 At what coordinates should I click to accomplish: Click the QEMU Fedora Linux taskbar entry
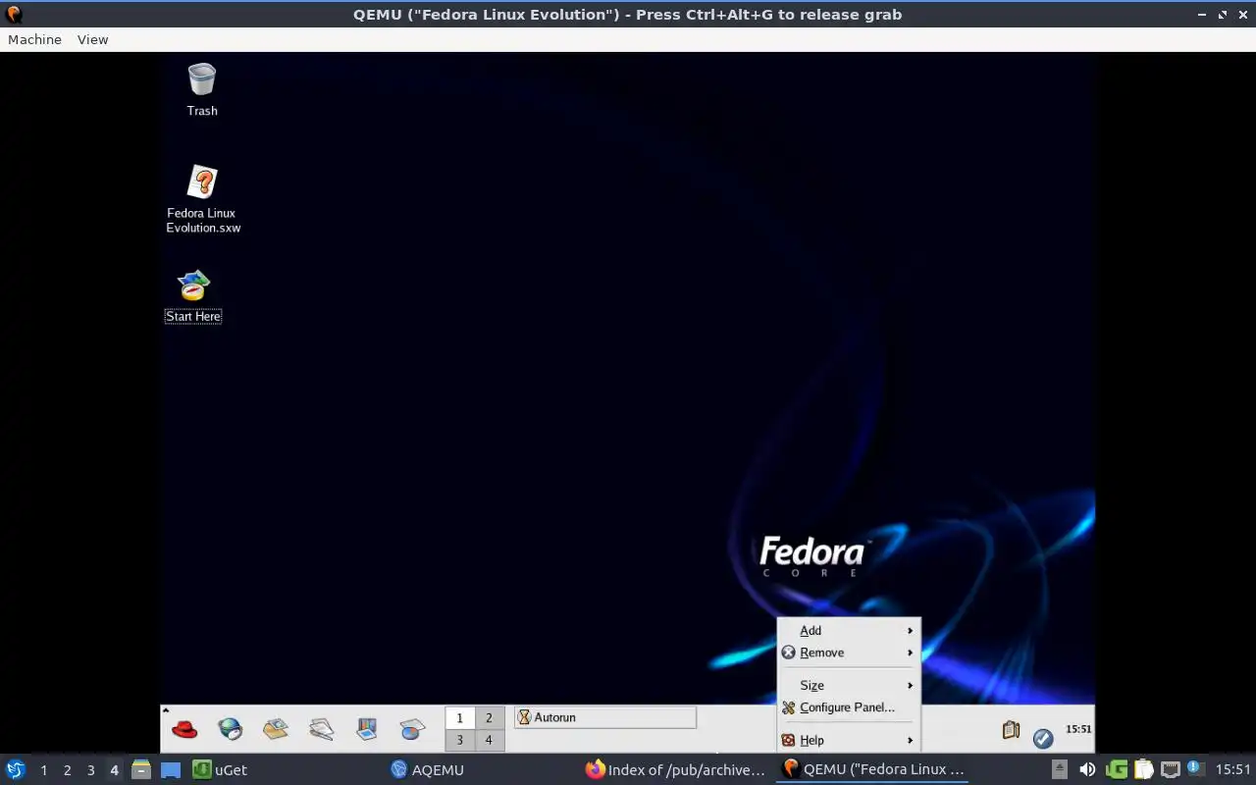click(873, 770)
